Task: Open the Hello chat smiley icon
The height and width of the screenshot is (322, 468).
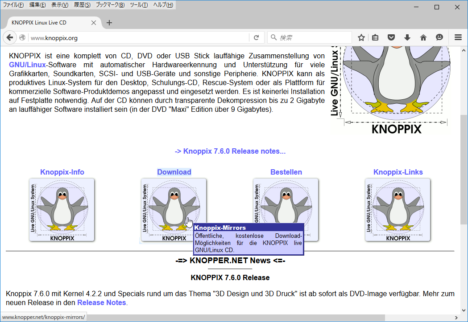Action: (439, 37)
